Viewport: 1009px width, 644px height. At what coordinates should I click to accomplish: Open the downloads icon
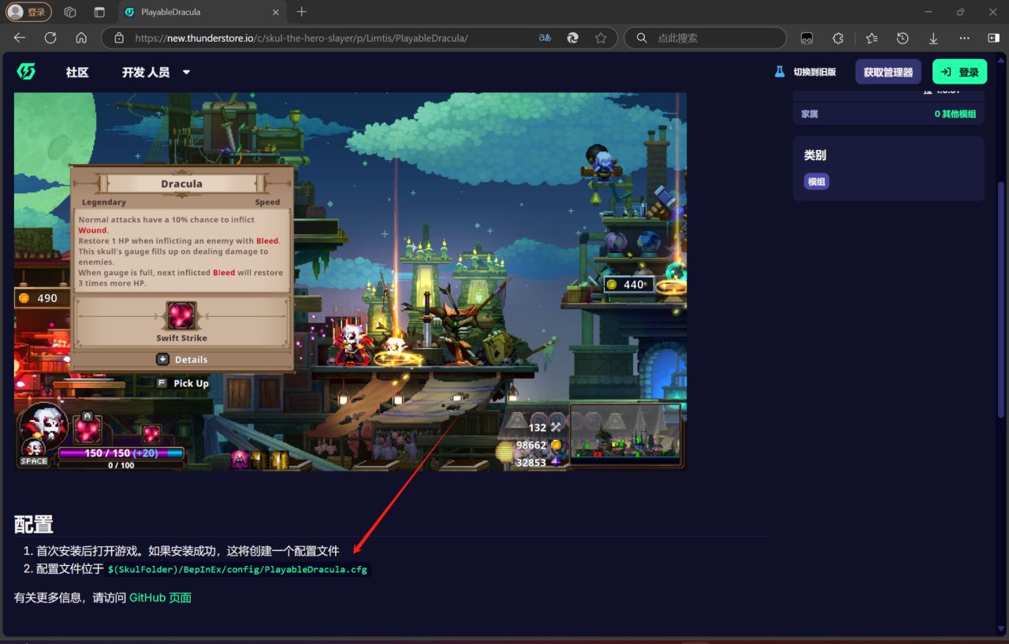[x=933, y=38]
